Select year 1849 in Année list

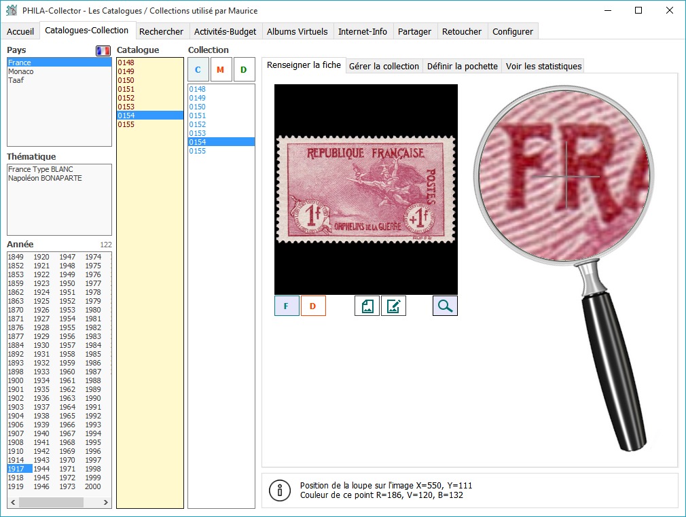[x=16, y=257]
